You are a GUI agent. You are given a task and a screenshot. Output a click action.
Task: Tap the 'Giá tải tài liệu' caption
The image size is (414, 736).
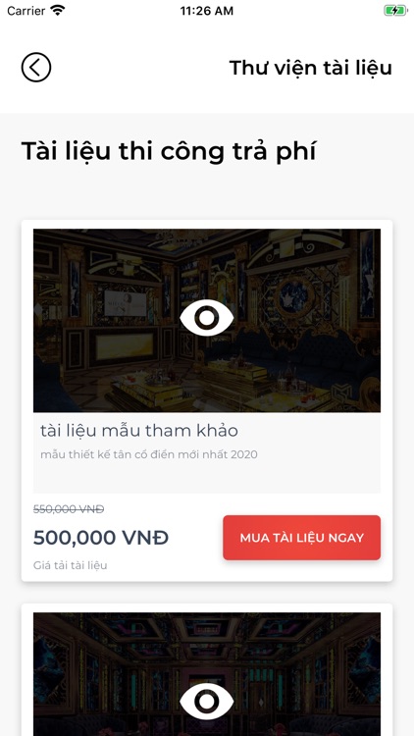70,565
